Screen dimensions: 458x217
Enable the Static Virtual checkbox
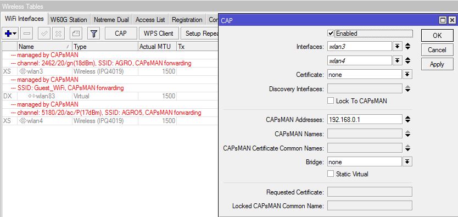coord(331,174)
